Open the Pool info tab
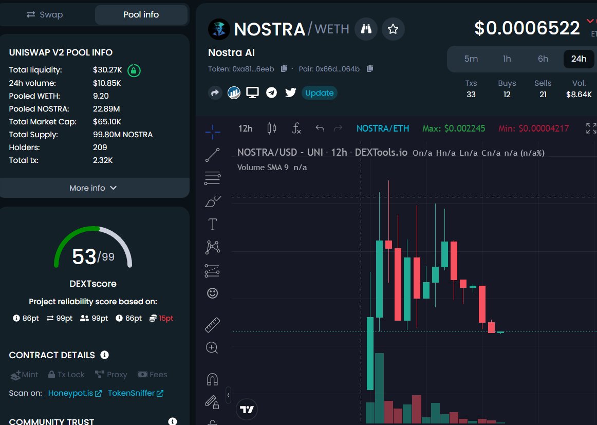 coord(141,14)
